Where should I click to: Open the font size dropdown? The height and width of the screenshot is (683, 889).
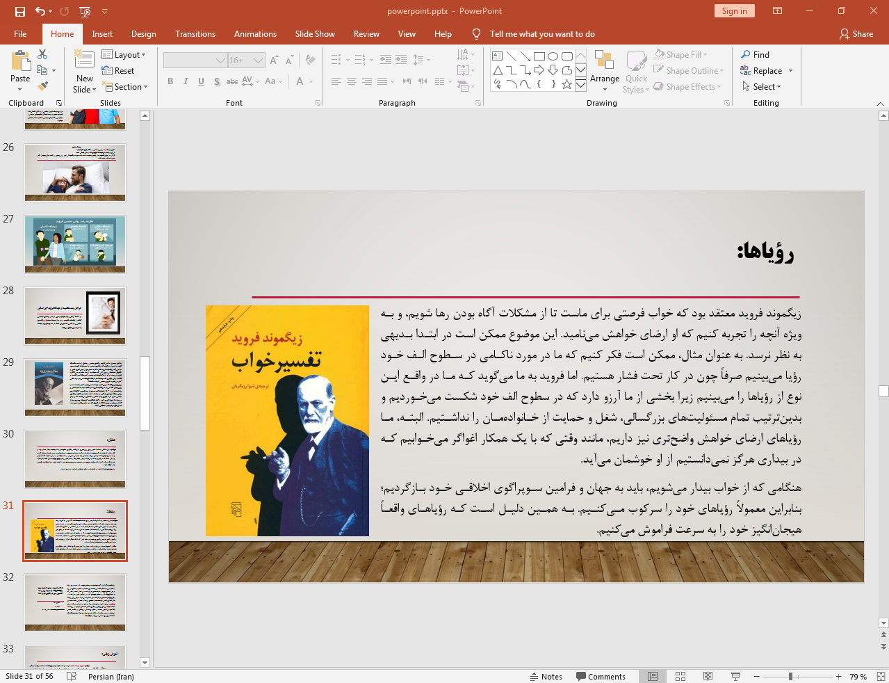259,61
